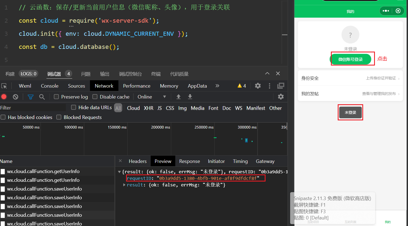Image resolution: width=408 pixels, height=226 pixels.
Task: Filter requests by WS type
Action: (x=238, y=108)
